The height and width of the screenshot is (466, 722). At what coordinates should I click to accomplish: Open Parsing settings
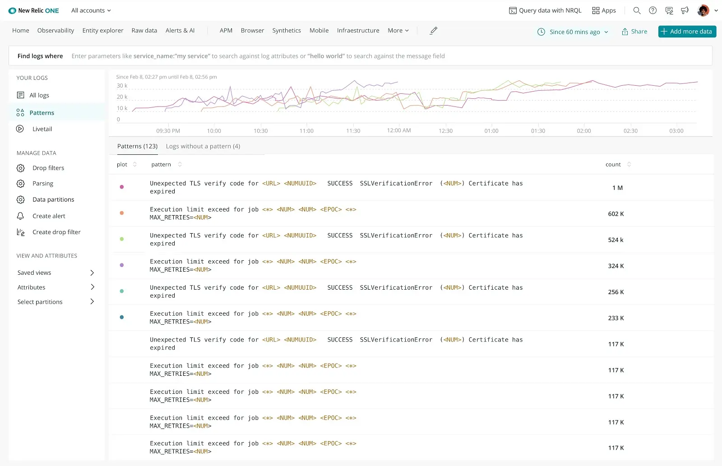click(42, 183)
